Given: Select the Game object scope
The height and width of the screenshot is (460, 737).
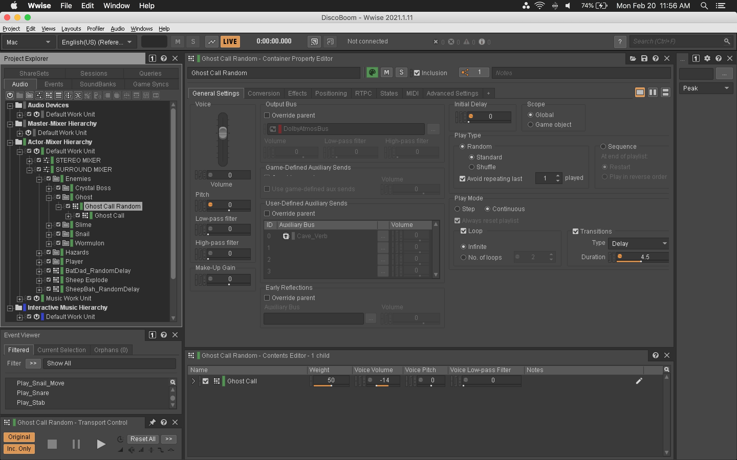Looking at the screenshot, I should point(530,125).
